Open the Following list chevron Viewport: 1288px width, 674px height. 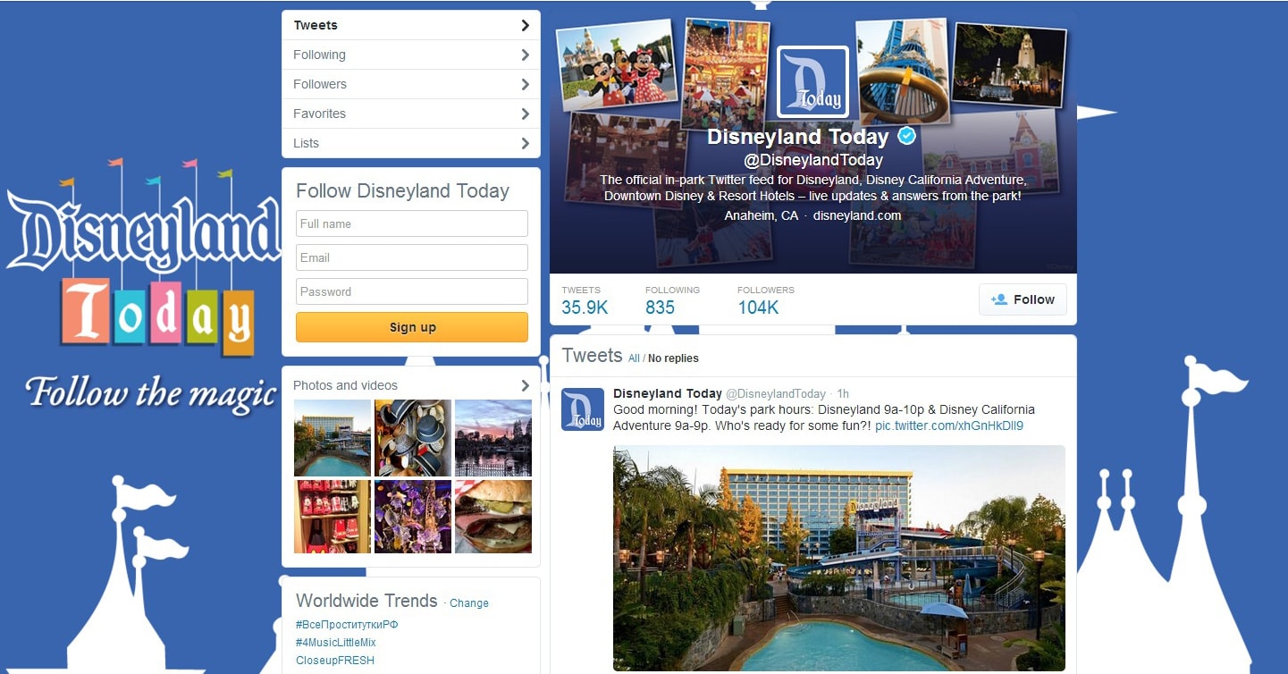click(525, 55)
